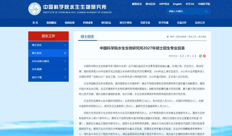This screenshot has height=136, width=232.
Task: Click the institute's Chinese name title in header
Action: click(x=75, y=7)
